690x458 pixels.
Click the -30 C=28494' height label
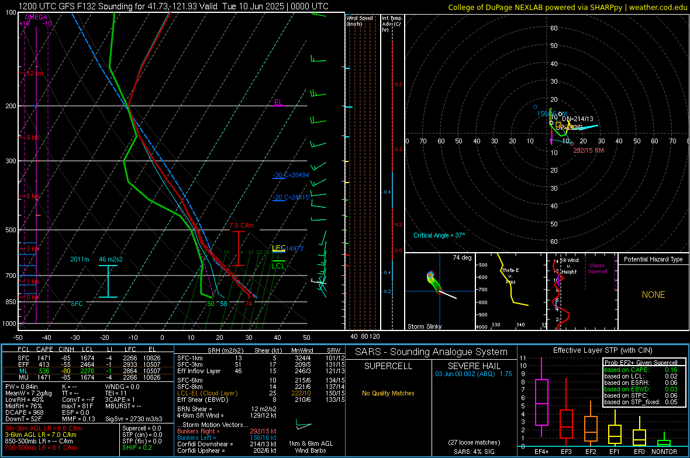[x=291, y=175]
